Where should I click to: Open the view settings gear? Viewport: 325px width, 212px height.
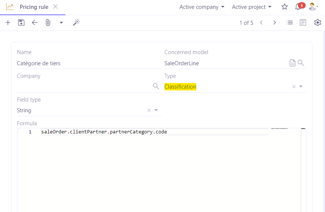coord(317,23)
